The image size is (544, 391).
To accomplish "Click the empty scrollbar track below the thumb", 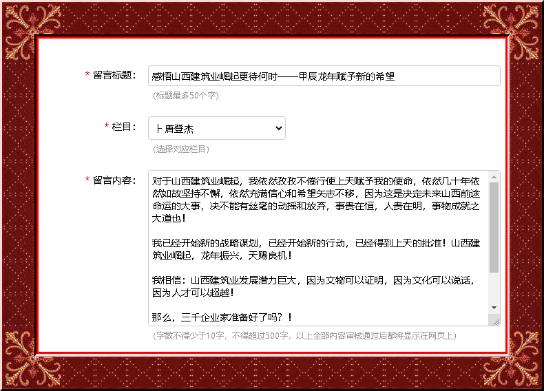I will (x=494, y=288).
